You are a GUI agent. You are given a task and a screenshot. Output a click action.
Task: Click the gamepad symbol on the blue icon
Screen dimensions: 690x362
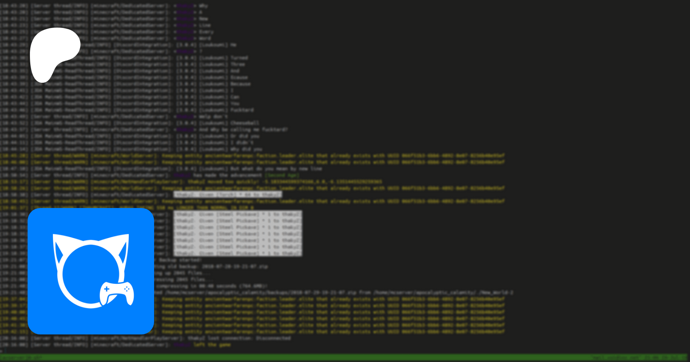pyautogui.click(x=117, y=294)
